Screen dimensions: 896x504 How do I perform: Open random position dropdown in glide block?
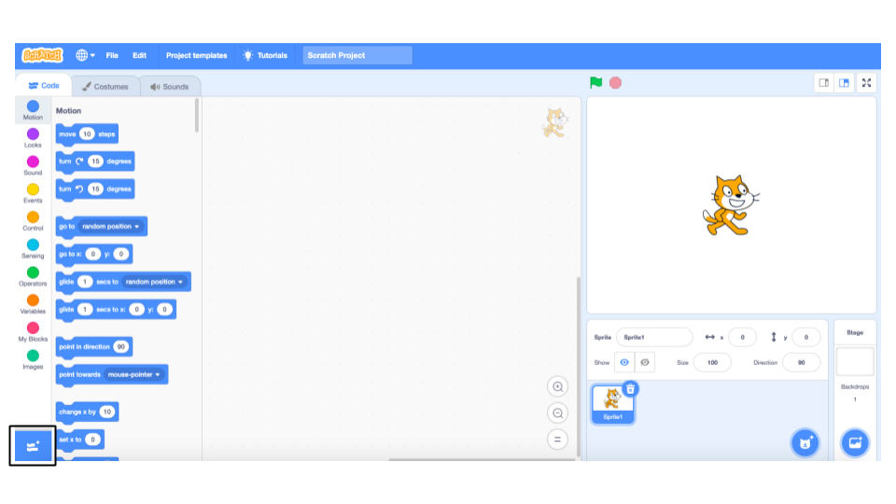tap(154, 282)
